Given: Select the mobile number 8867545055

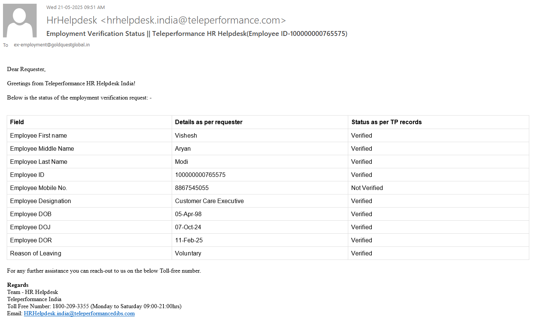Looking at the screenshot, I should tap(192, 188).
